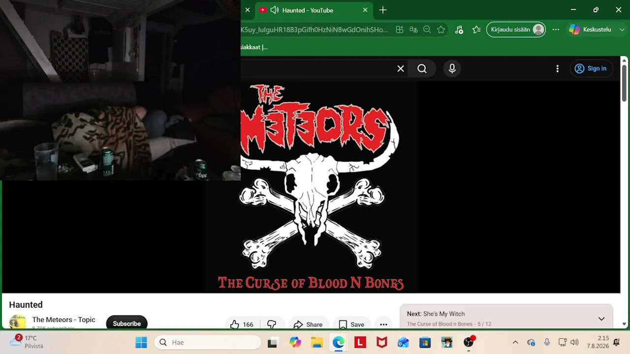Open File Explorer from the taskbar
The image size is (630, 354).
point(316,342)
